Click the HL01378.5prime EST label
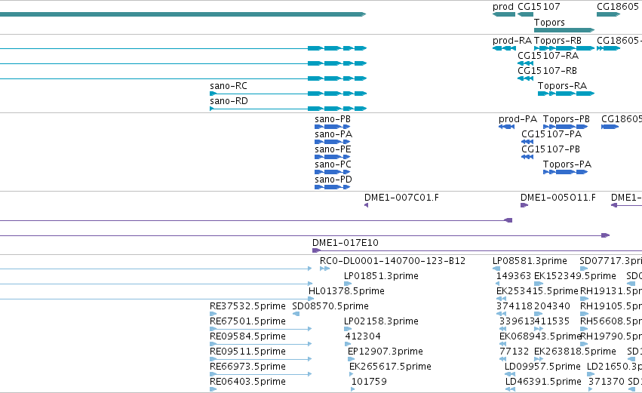 (x=346, y=291)
